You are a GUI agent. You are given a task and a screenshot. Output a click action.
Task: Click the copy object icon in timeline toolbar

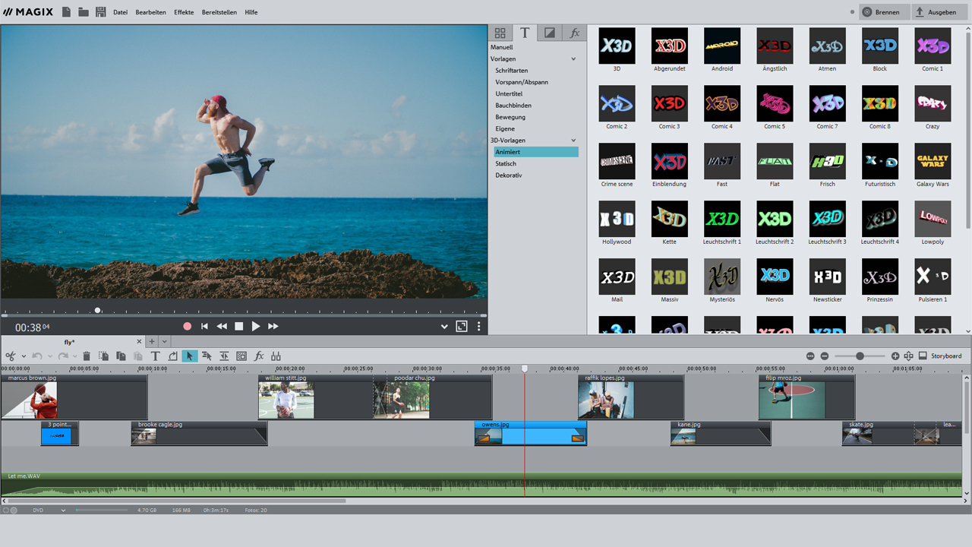(x=120, y=356)
